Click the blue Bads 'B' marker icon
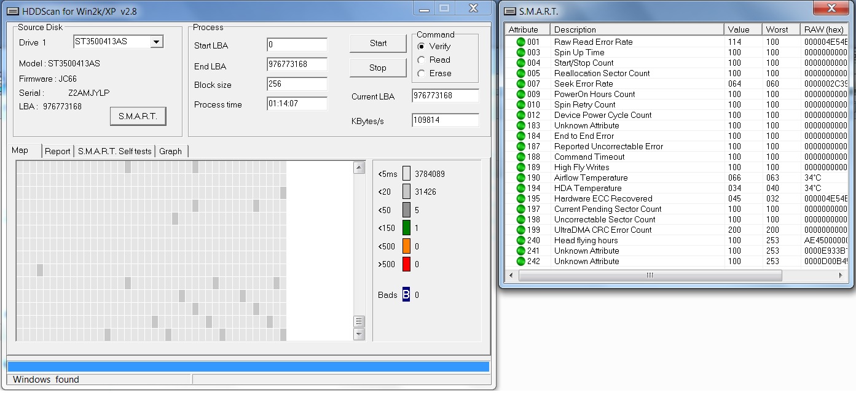Viewport: 856px width, 398px height. pos(406,295)
